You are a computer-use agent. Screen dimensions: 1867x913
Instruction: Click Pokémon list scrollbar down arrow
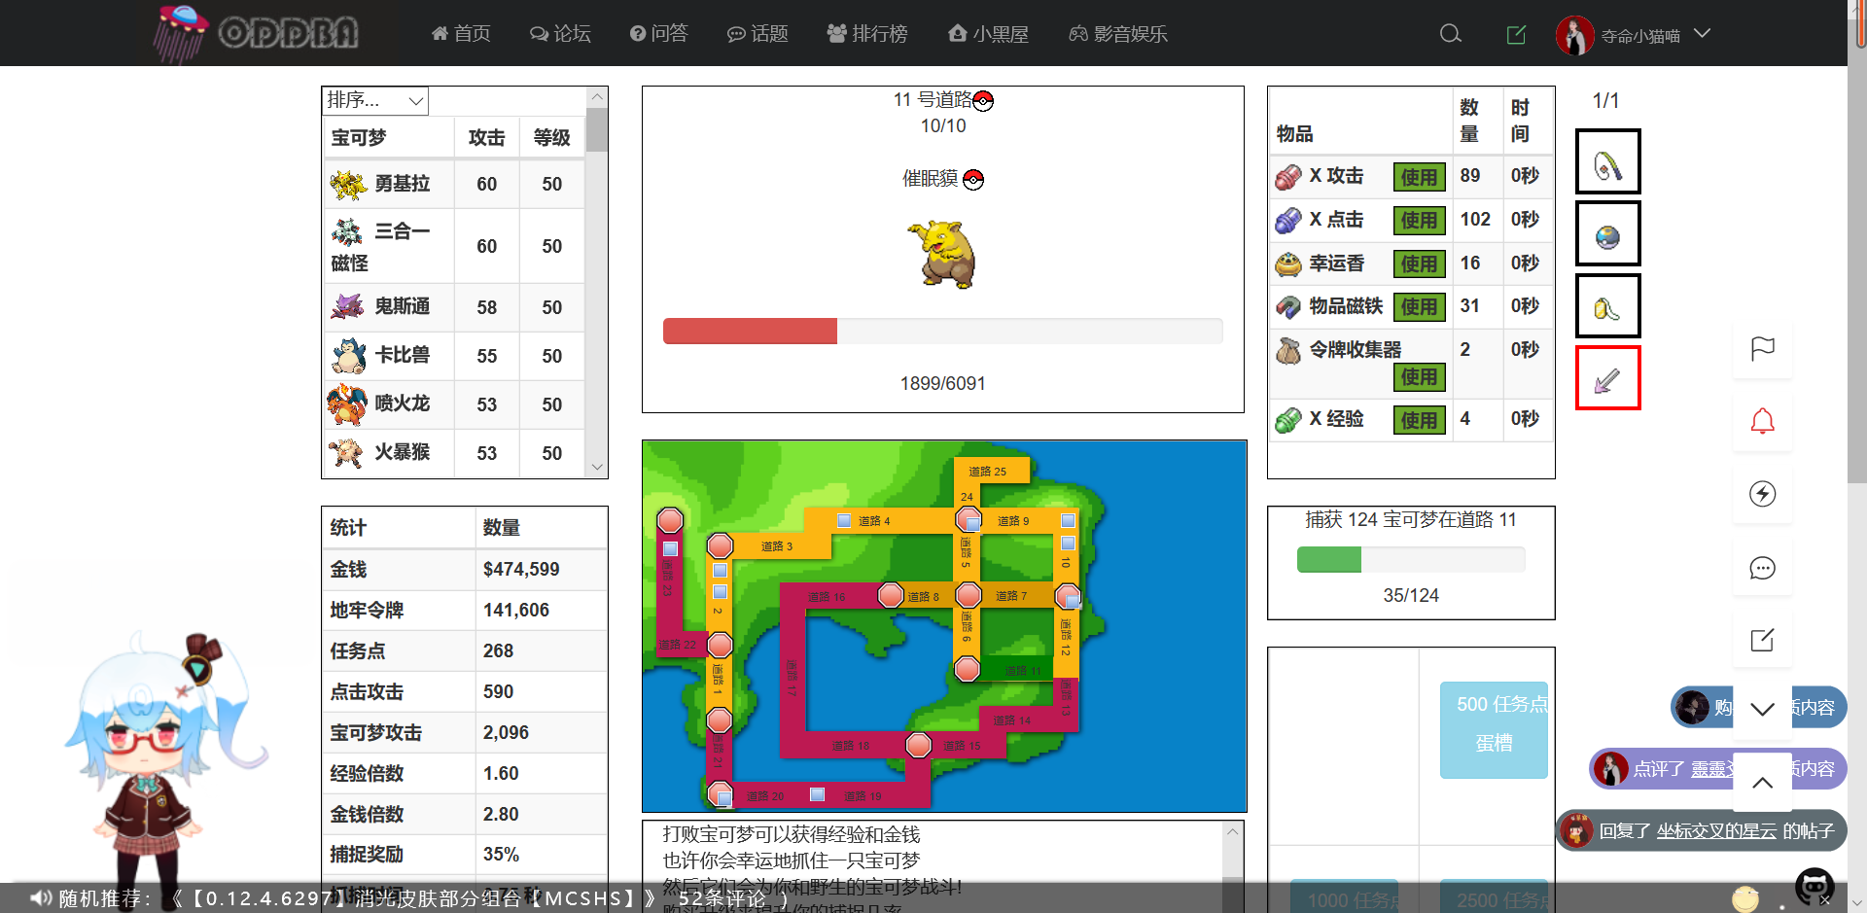[597, 468]
